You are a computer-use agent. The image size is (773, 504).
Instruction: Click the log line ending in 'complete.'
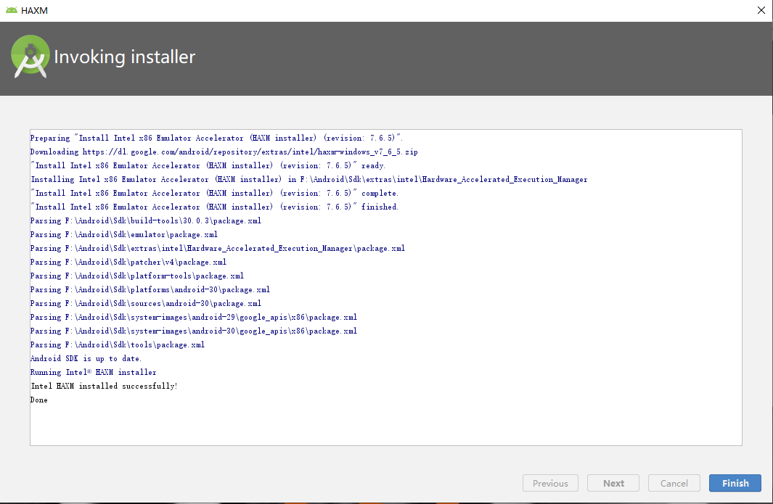[214, 193]
